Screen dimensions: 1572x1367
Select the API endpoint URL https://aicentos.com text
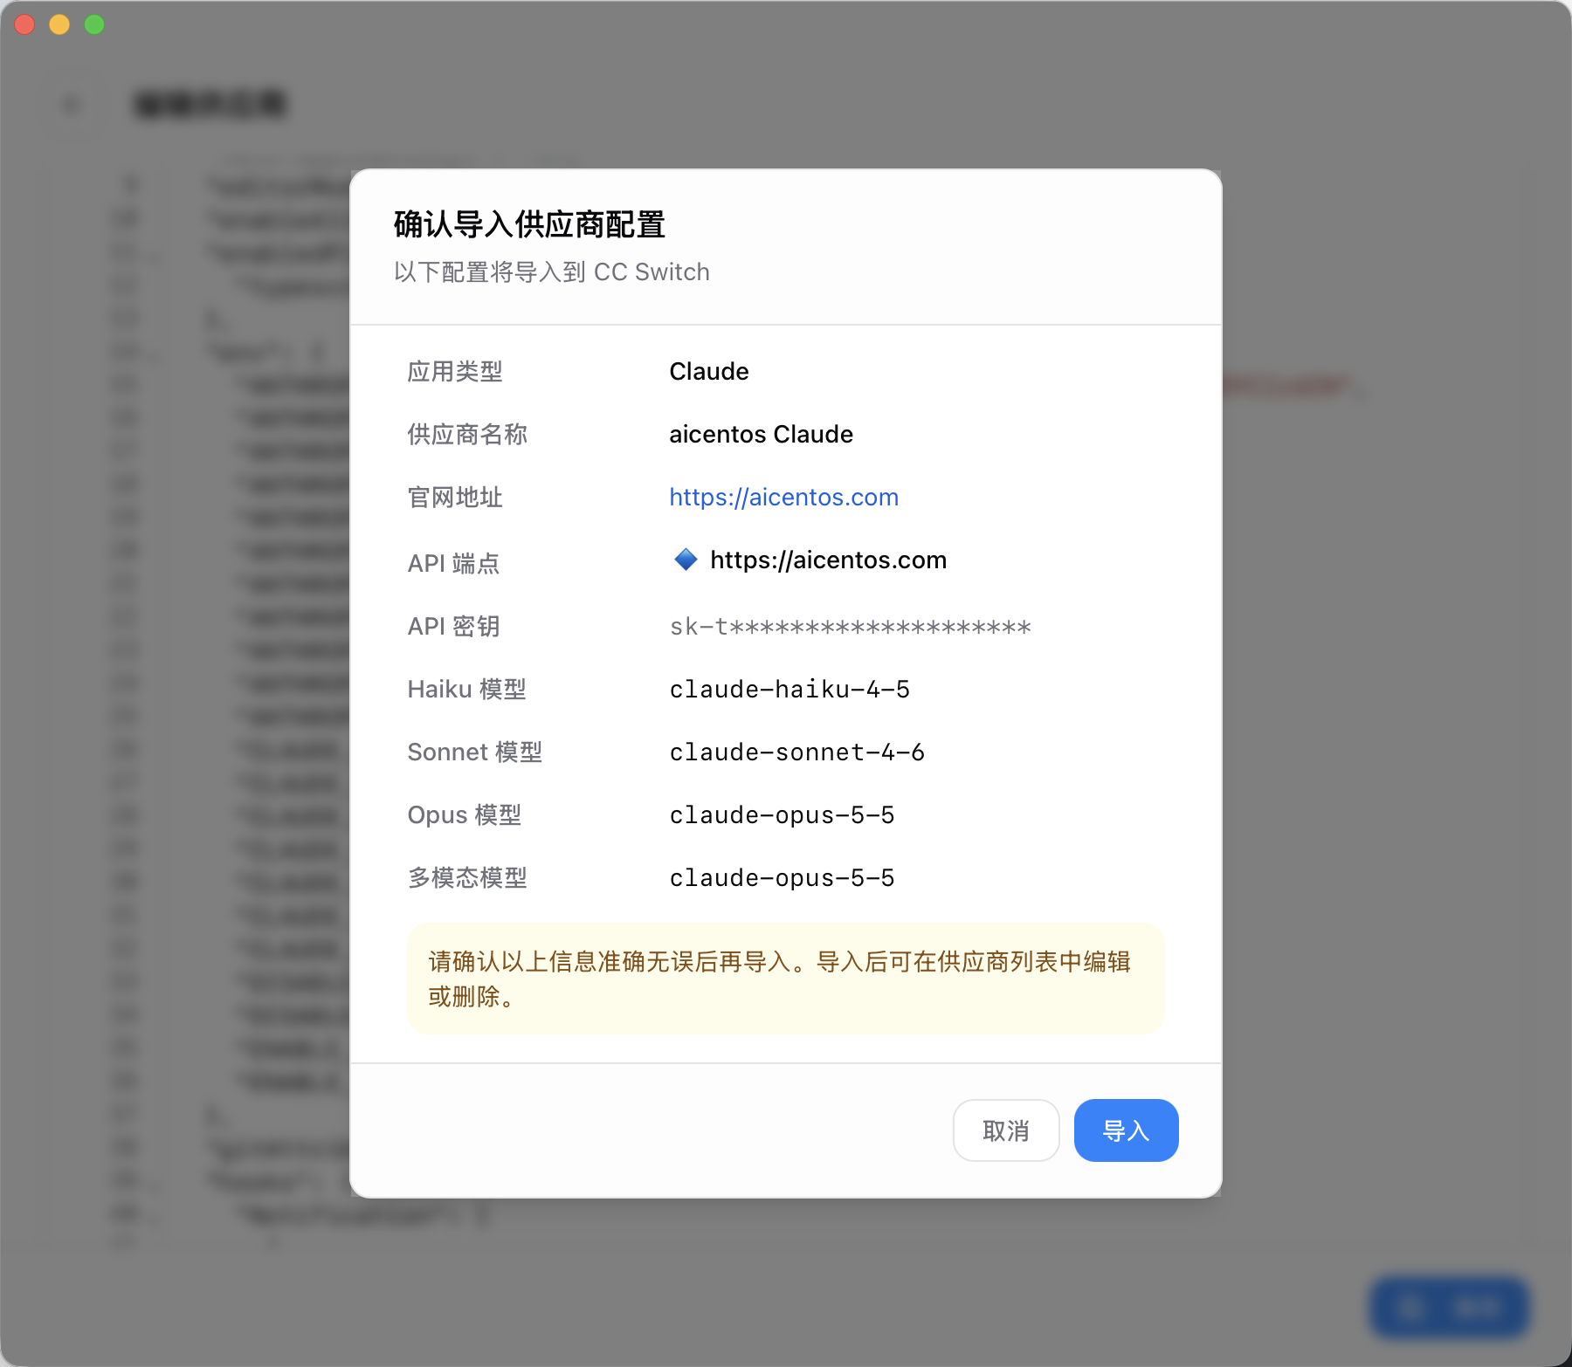[828, 560]
